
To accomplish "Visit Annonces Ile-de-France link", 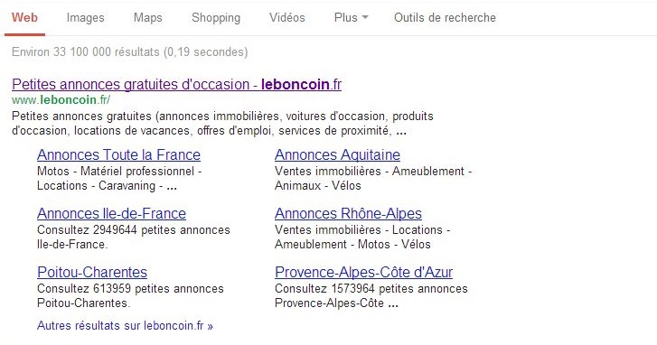I will click(111, 213).
